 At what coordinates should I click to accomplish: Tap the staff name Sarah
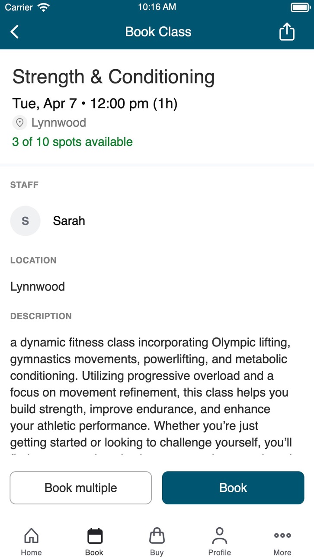click(x=69, y=221)
